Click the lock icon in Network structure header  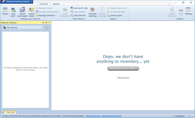pyautogui.click(x=43, y=23)
